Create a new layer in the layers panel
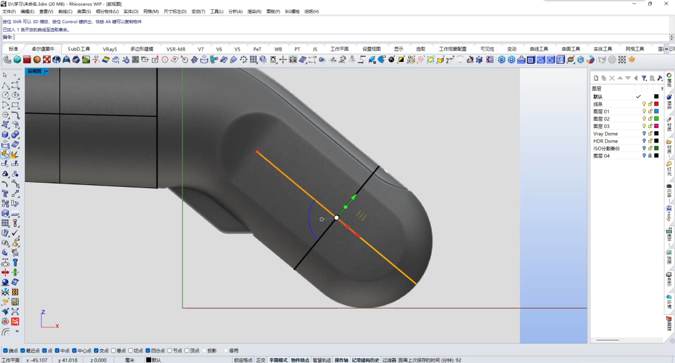 (596, 78)
